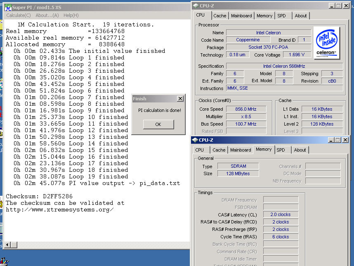Click the 856.0 MHz core speed value
The width and height of the screenshot is (354, 266).
click(x=246, y=109)
